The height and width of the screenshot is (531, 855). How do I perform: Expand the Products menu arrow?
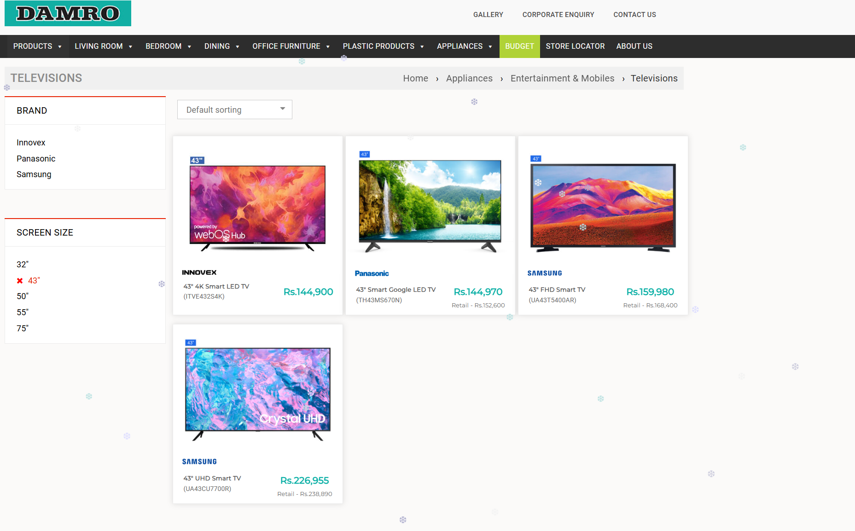(60, 46)
